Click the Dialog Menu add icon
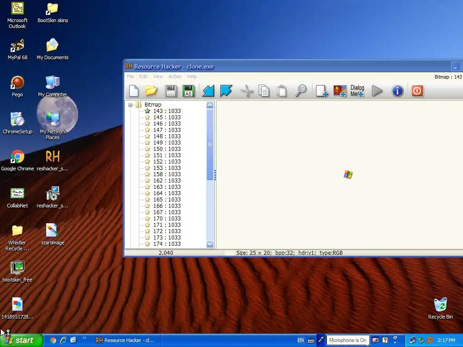Viewport: 463px width, 347px height. [357, 91]
